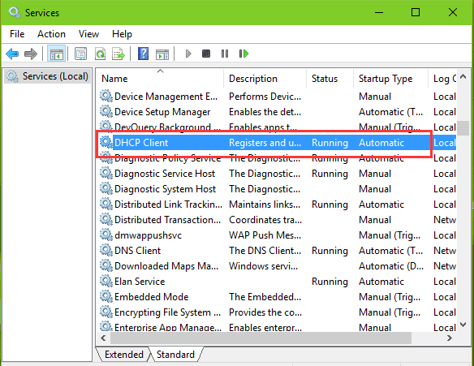The width and height of the screenshot is (474, 366).
Task: Select the DHCP Client service name
Action: pos(141,143)
